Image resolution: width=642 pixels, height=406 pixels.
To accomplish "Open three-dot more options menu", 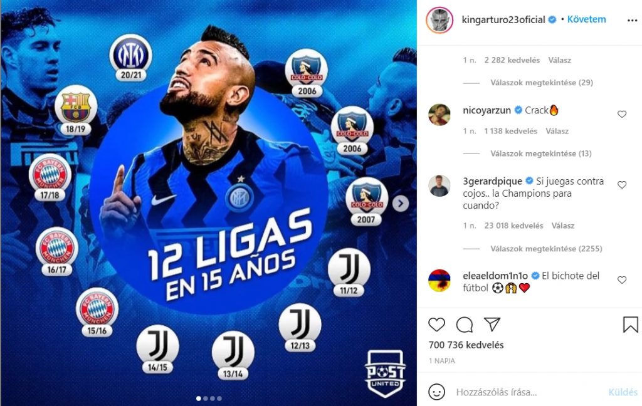I will (632, 21).
